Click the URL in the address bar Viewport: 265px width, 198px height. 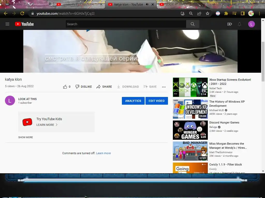pyautogui.click(x=65, y=13)
